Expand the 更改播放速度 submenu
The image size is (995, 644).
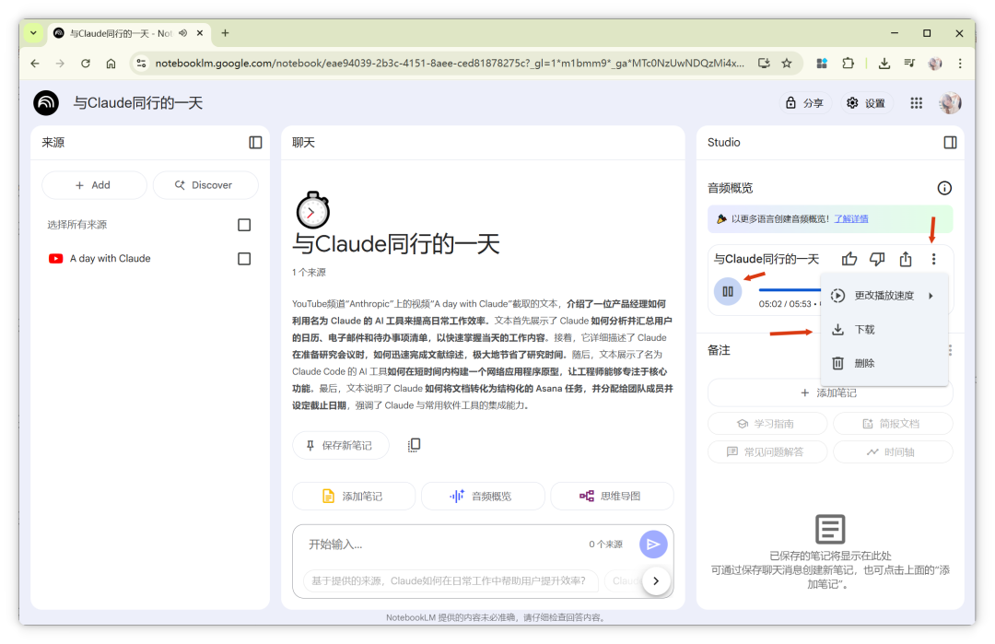[x=884, y=296]
